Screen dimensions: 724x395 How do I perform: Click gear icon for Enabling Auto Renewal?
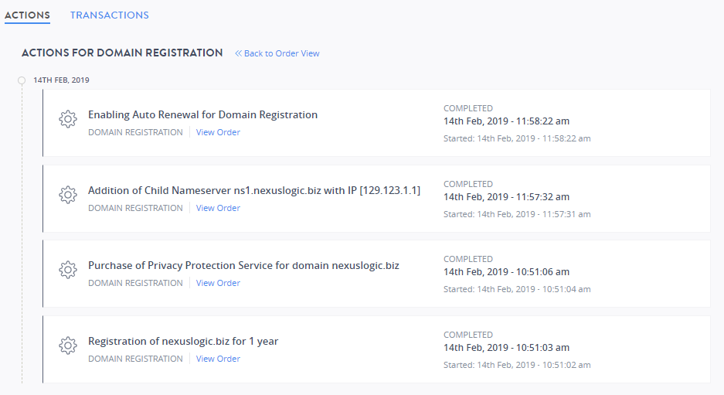pyautogui.click(x=68, y=119)
